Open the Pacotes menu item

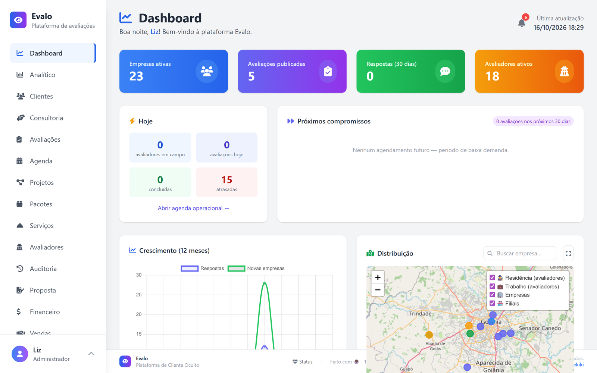click(53, 204)
